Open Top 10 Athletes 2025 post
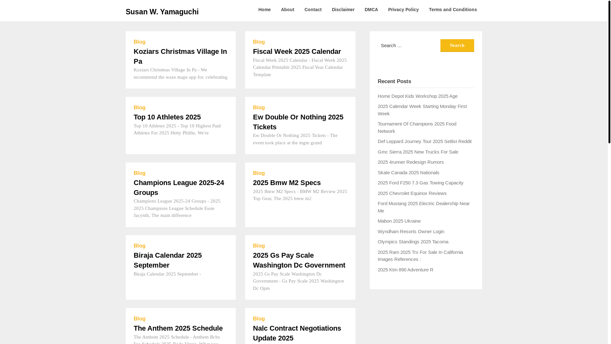 167,117
